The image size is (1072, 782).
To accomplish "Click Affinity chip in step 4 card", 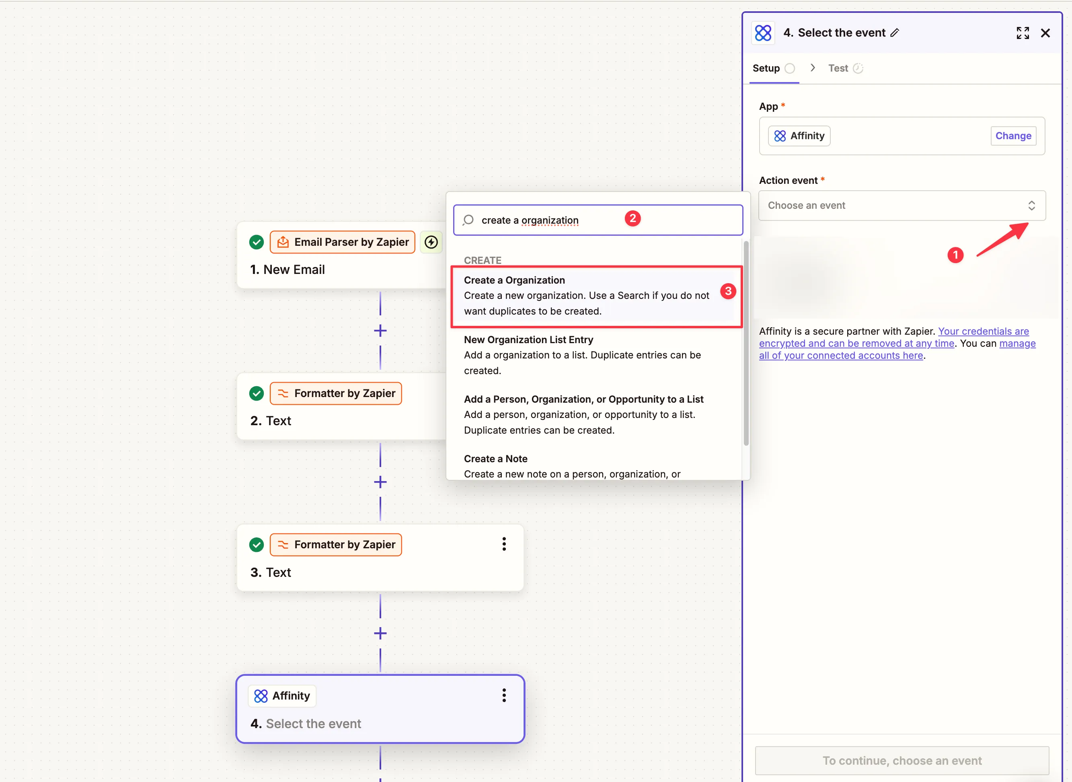I will coord(281,696).
